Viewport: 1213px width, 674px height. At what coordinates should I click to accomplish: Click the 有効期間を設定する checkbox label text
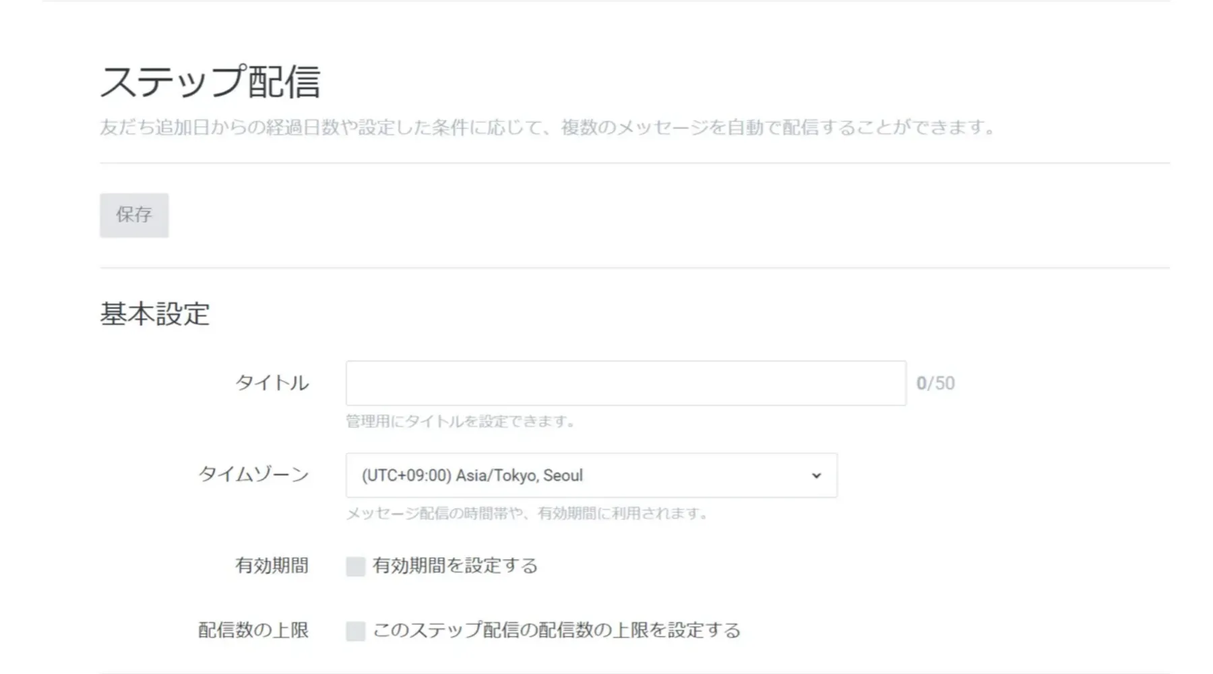tap(455, 565)
